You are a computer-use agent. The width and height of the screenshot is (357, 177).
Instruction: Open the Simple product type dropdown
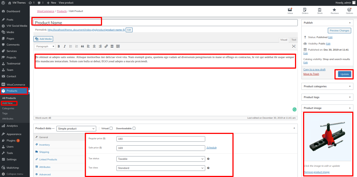tap(76, 129)
